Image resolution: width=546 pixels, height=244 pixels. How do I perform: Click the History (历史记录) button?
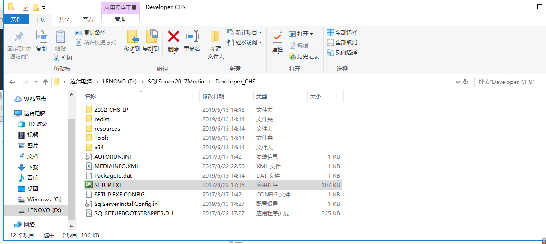coord(304,57)
